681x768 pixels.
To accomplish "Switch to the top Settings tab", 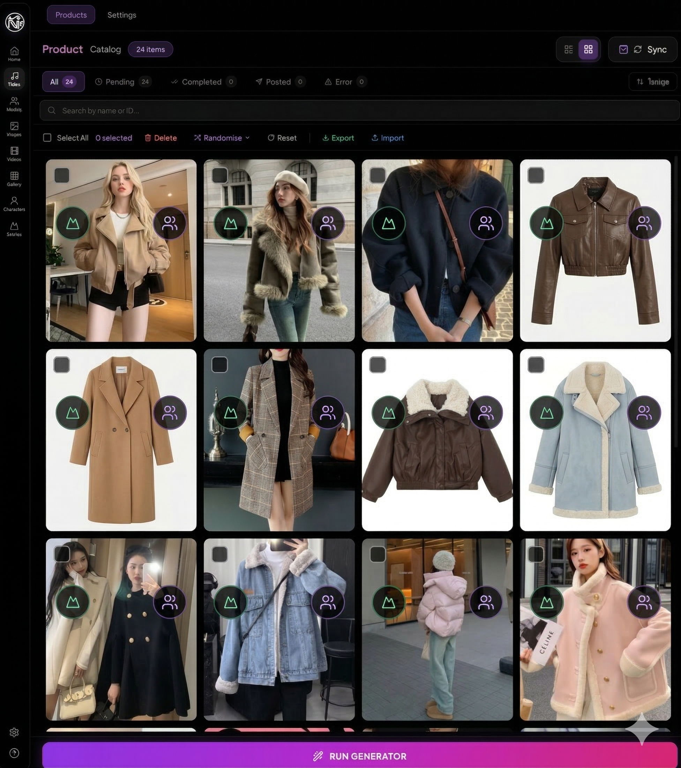I will click(122, 15).
